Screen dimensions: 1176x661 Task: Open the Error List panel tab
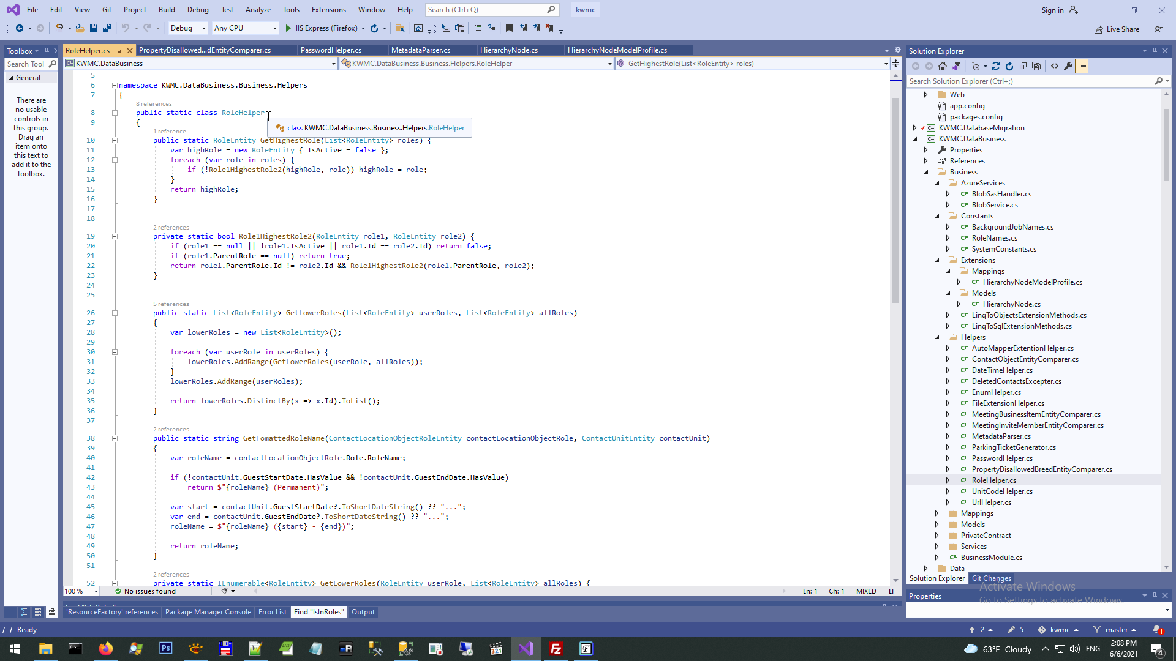click(x=272, y=612)
